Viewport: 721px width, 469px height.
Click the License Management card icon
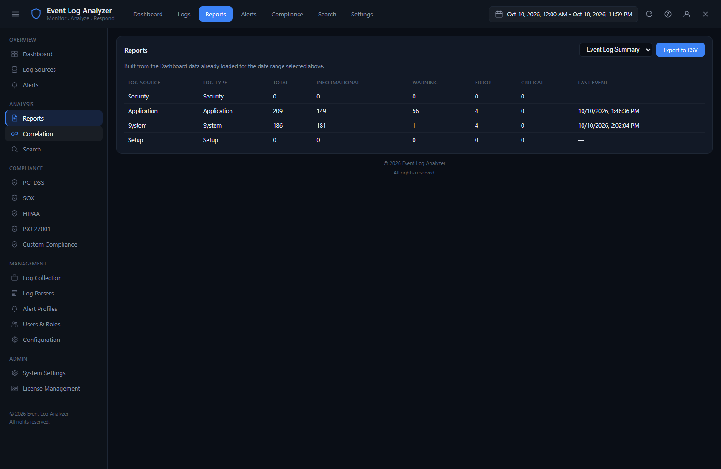click(15, 388)
